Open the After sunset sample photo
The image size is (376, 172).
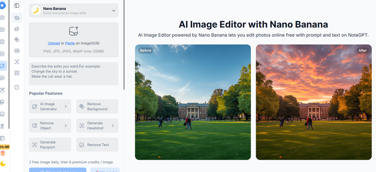(x=313, y=102)
